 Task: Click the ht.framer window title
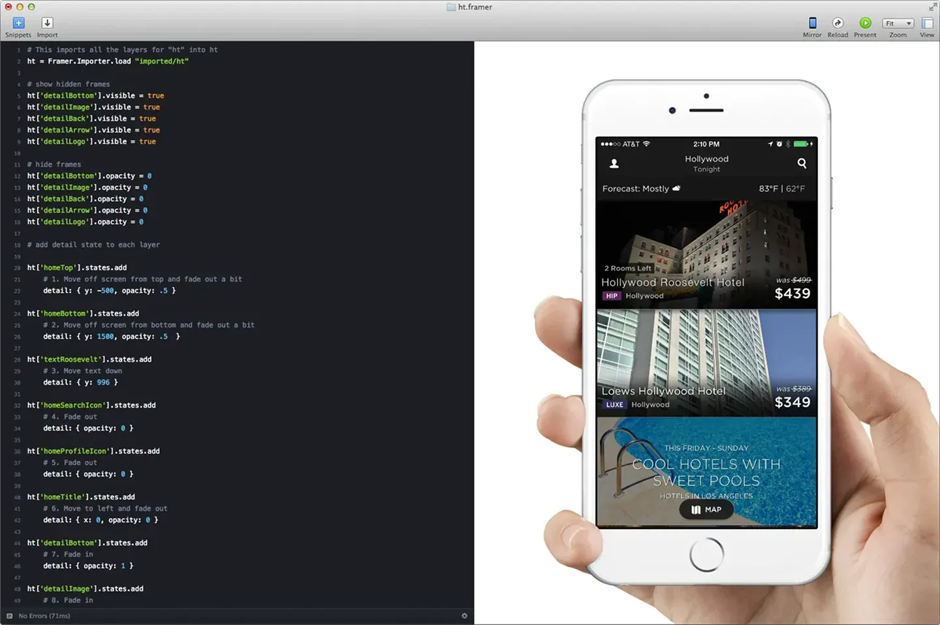point(475,7)
